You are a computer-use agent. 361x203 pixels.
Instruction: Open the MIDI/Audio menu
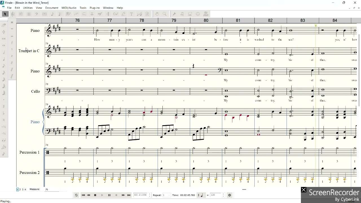point(69,8)
